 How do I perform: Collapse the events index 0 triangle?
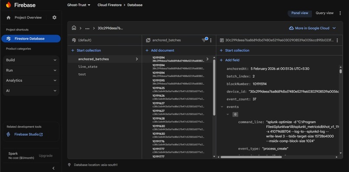[227, 114]
